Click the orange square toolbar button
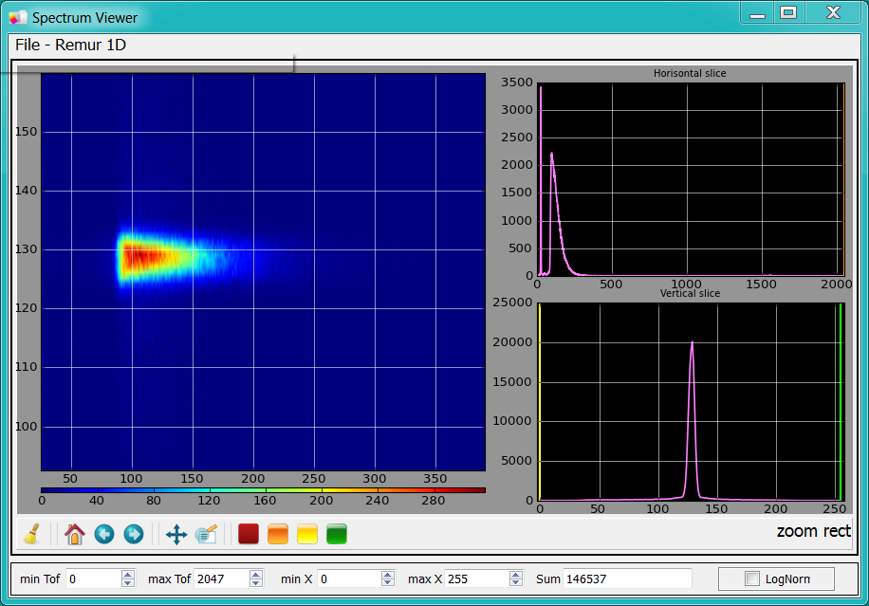Image resolution: width=869 pixels, height=606 pixels. [278, 534]
